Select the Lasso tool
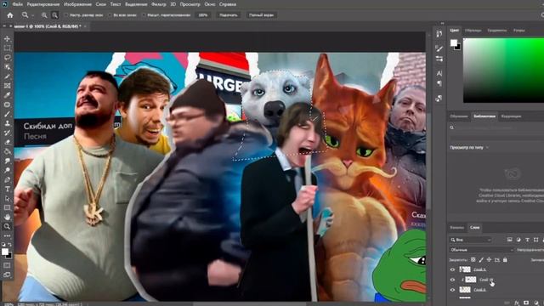The height and width of the screenshot is (306, 544). coord(8,57)
